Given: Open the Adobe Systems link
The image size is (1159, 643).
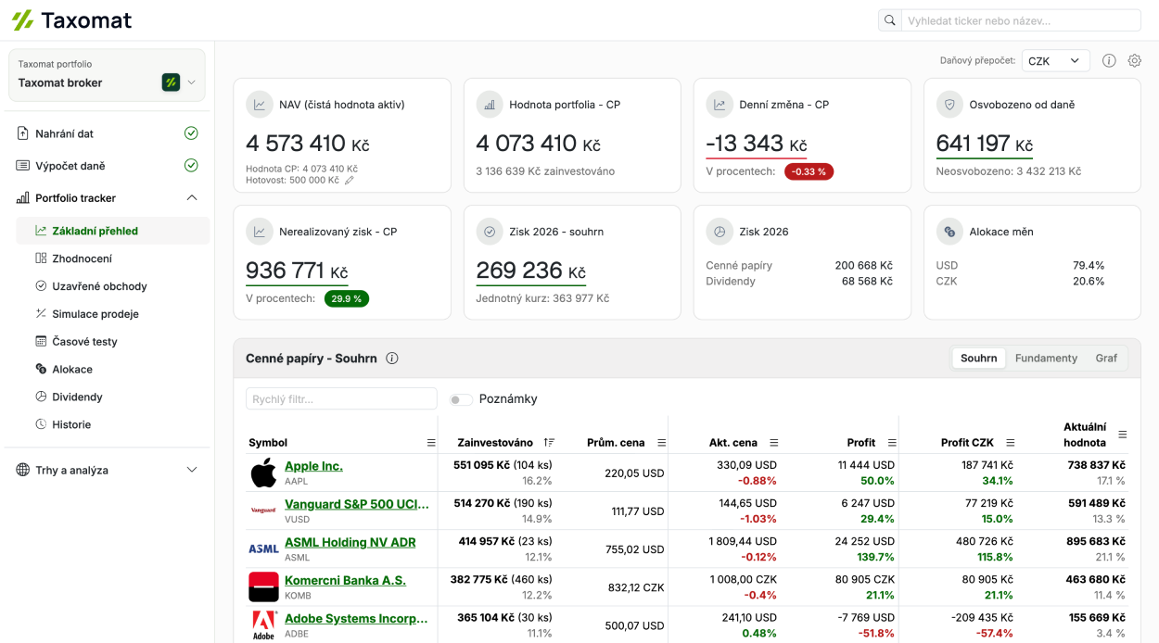Looking at the screenshot, I should (x=356, y=618).
